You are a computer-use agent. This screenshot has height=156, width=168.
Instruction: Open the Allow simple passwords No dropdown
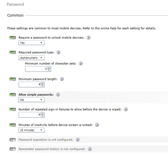32,100
